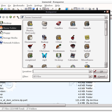
Task: Select the Sounds folder icon
Action: click(87, 24)
